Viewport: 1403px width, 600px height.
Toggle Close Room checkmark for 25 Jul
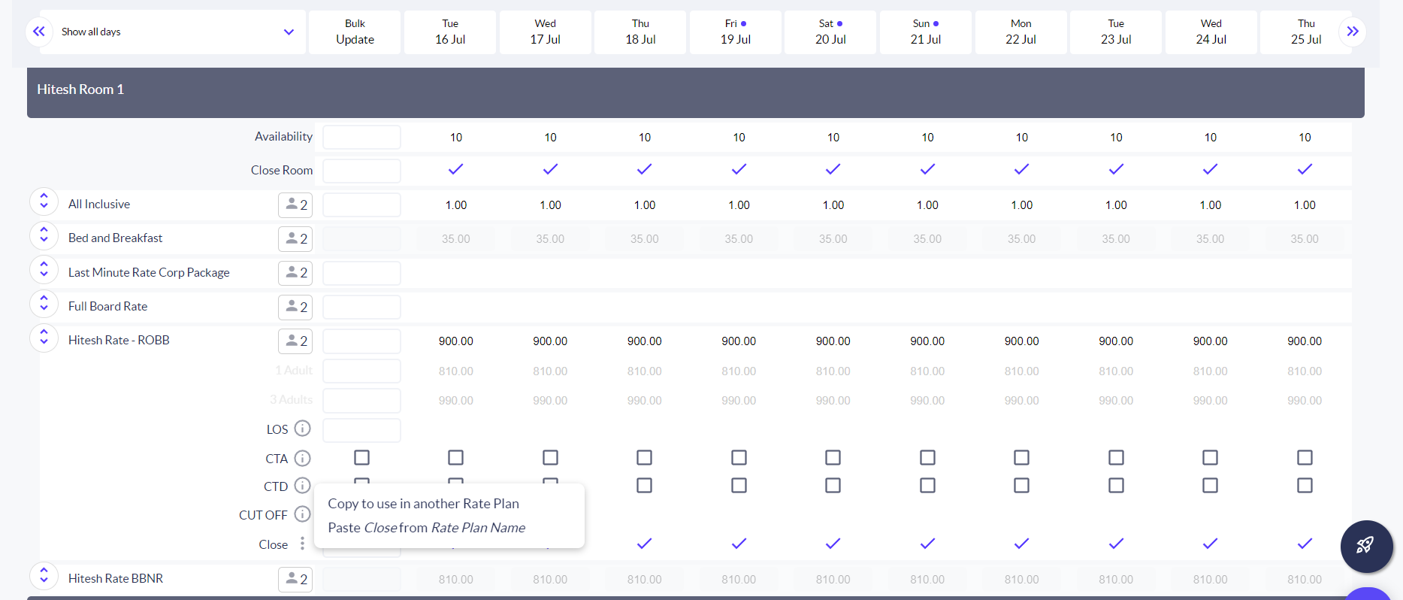tap(1305, 169)
